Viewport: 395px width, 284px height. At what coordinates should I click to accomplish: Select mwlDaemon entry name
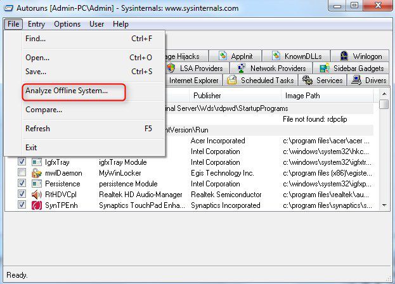[63, 173]
